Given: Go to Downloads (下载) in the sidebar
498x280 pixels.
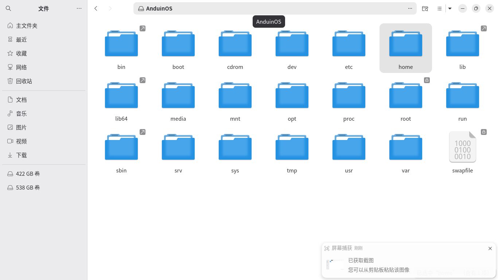Looking at the screenshot, I should coord(22,155).
